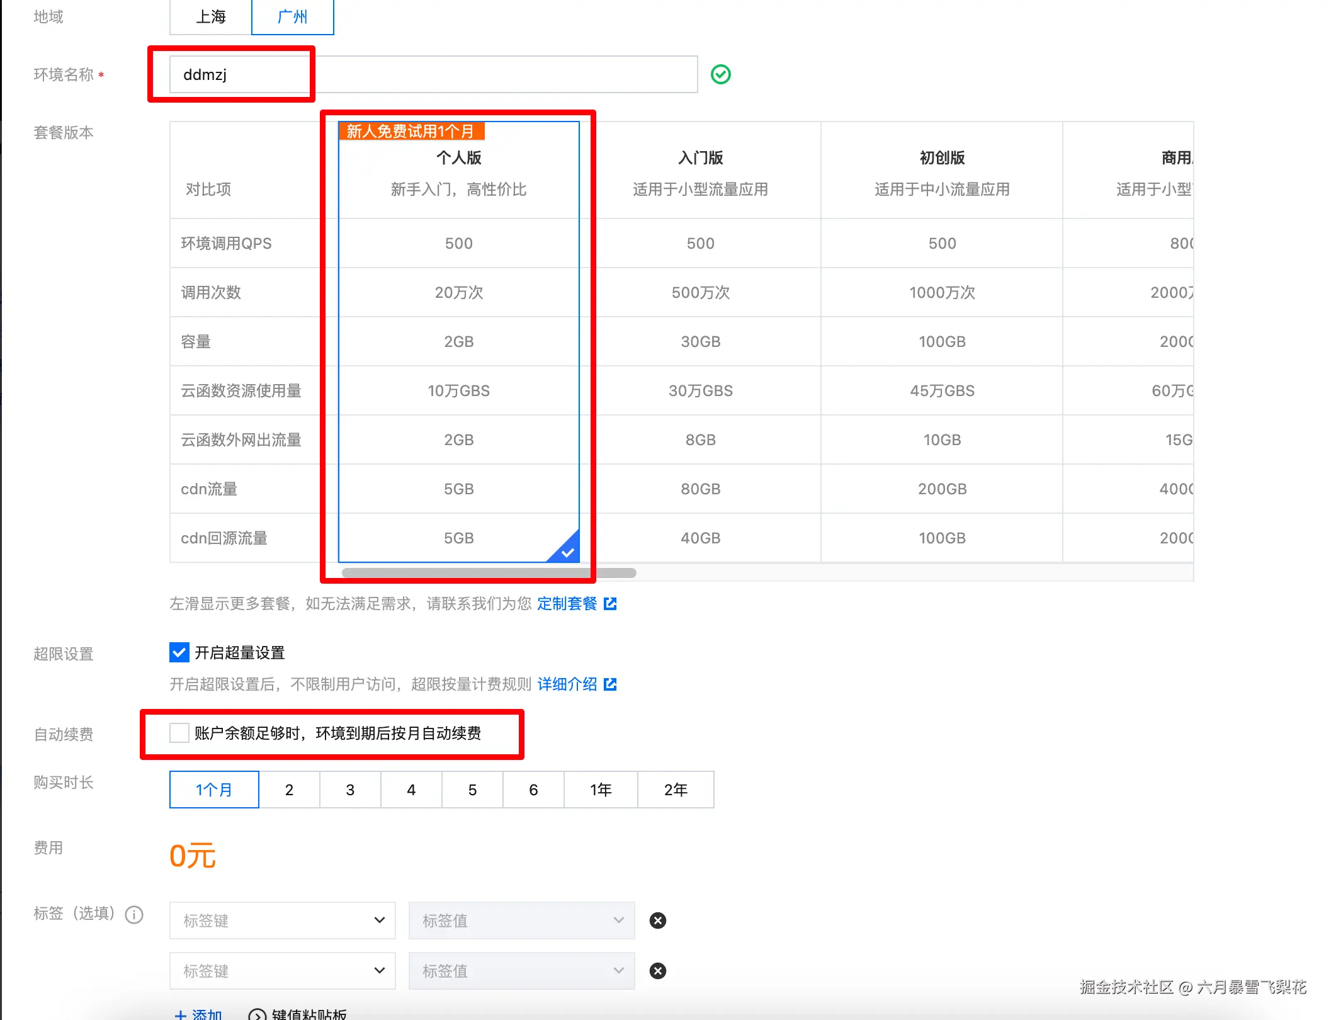Remove the first tag row
The height and width of the screenshot is (1020, 1331).
658,921
